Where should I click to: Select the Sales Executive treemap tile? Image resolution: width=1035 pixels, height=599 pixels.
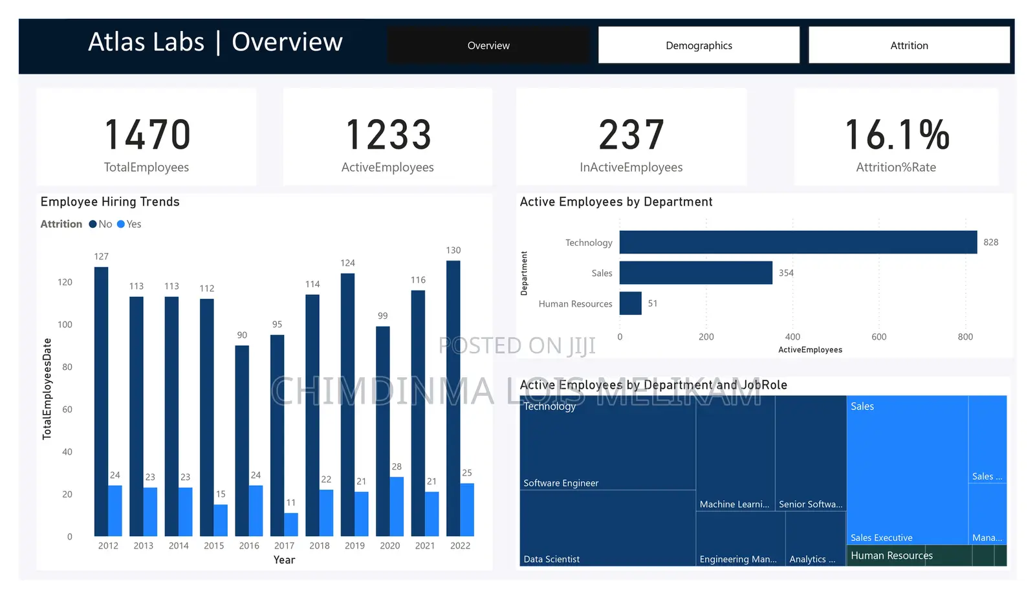908,470
